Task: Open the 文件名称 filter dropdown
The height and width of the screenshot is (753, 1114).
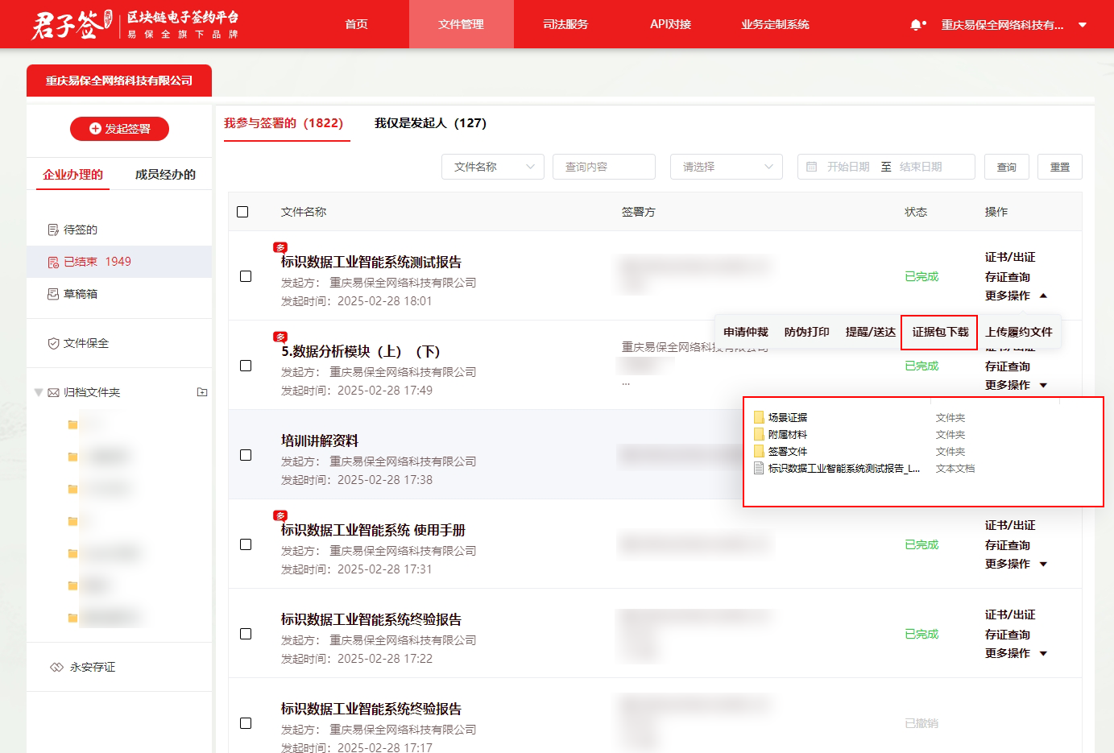Action: (493, 167)
